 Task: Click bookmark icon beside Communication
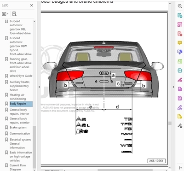(6, 133)
